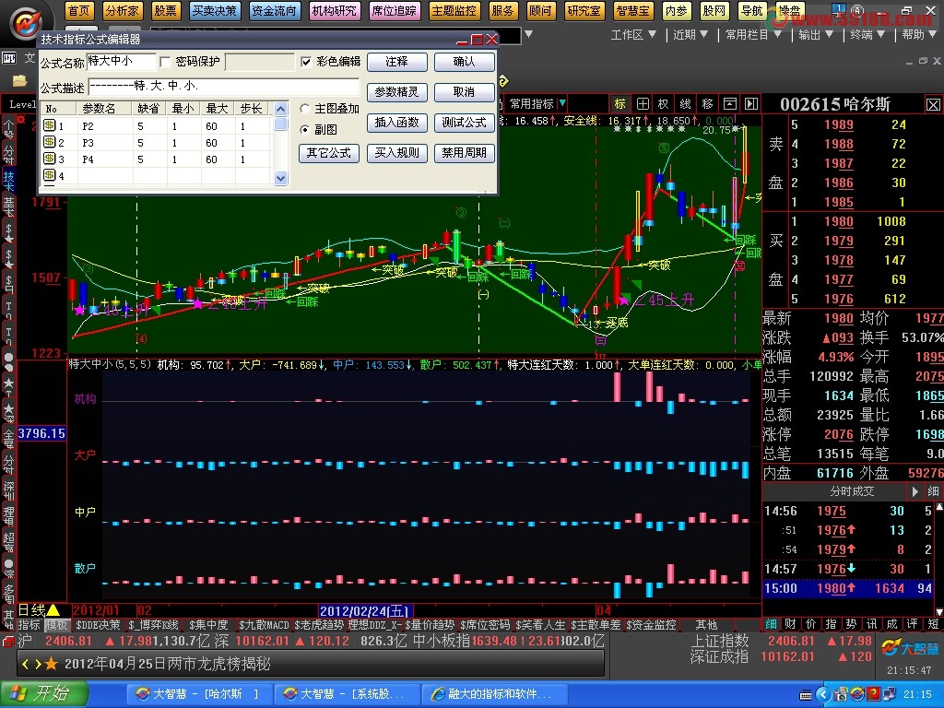Click parameter row 3 coin icon
The height and width of the screenshot is (708, 944).
(x=50, y=159)
